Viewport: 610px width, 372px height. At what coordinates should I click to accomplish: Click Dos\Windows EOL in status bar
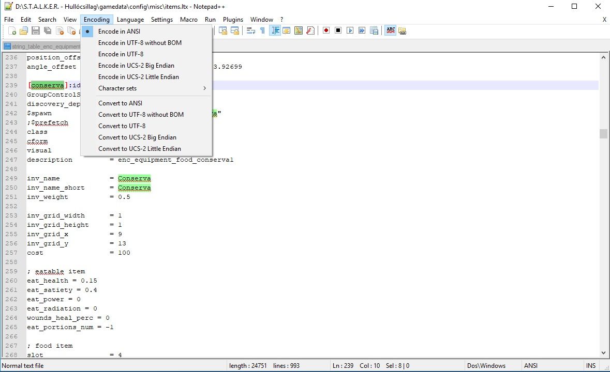point(486,366)
